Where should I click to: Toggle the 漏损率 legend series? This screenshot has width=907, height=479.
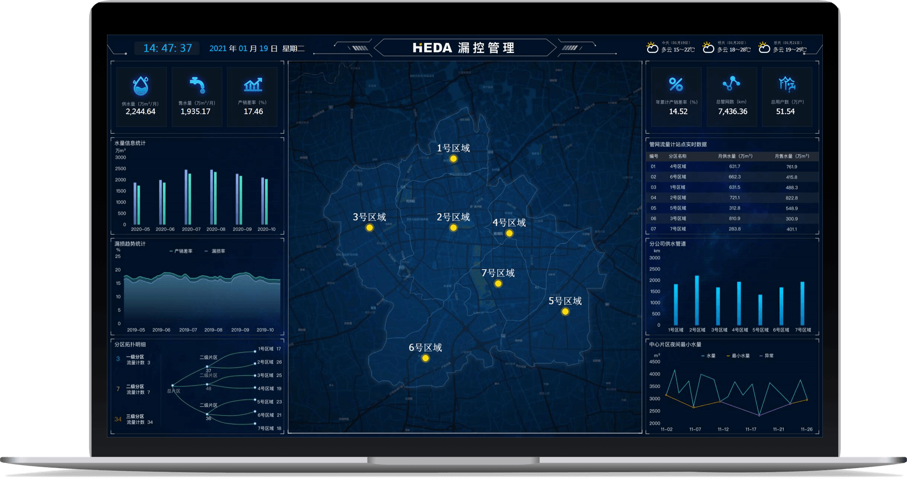(x=215, y=251)
